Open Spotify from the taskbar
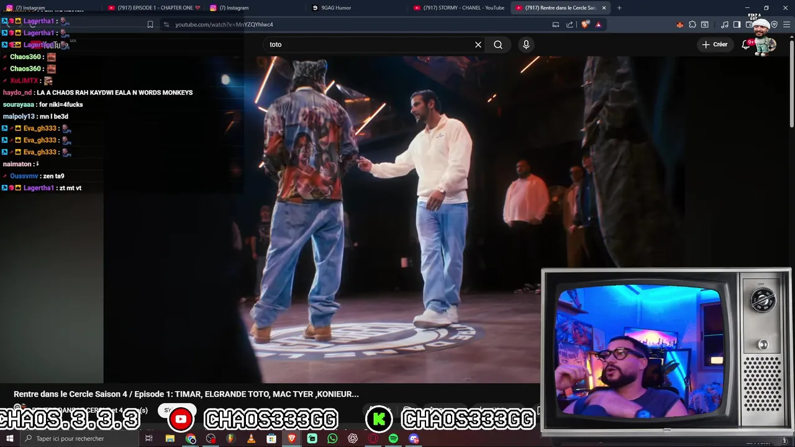 click(x=393, y=438)
